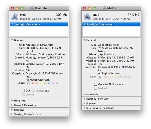Grab resize handle of left Mail Info window
The image size is (151, 129).
point(68,115)
